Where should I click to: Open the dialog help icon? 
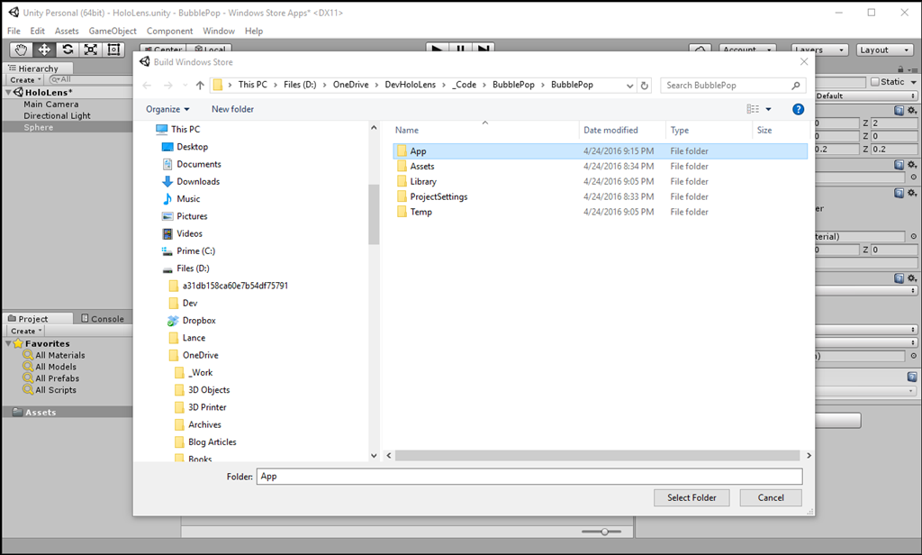click(x=798, y=109)
